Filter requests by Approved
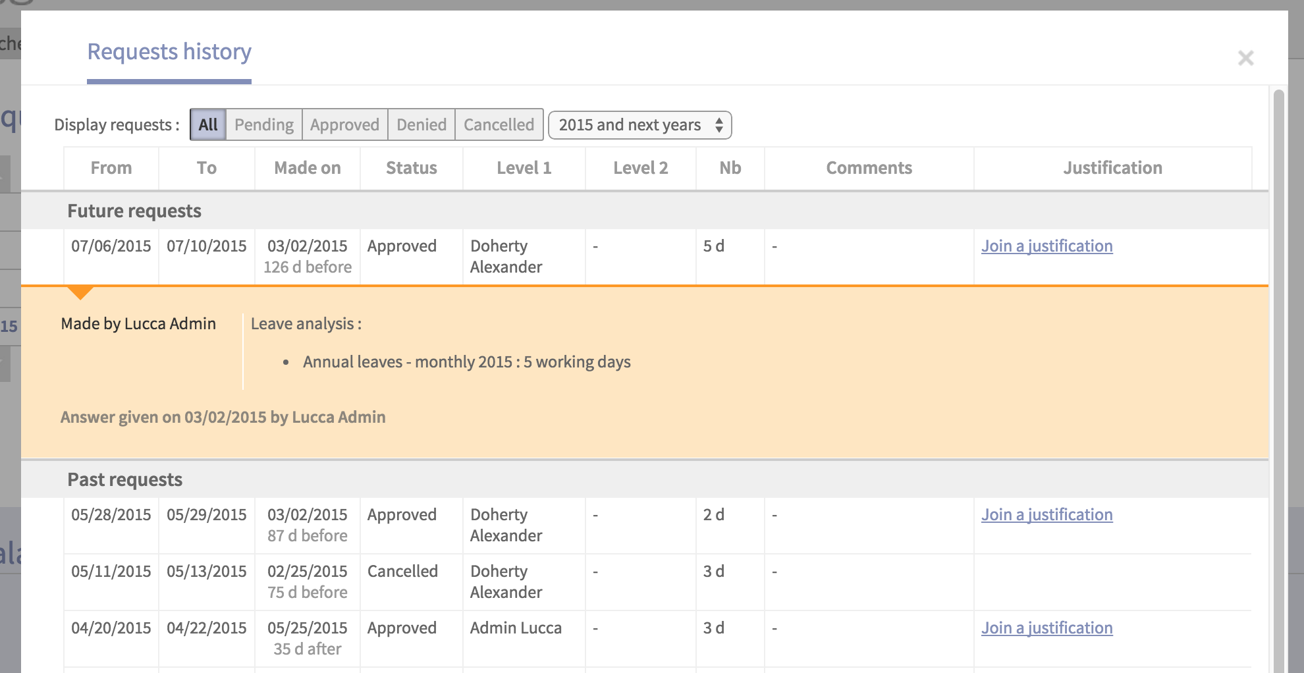The image size is (1304, 673). pyautogui.click(x=345, y=124)
